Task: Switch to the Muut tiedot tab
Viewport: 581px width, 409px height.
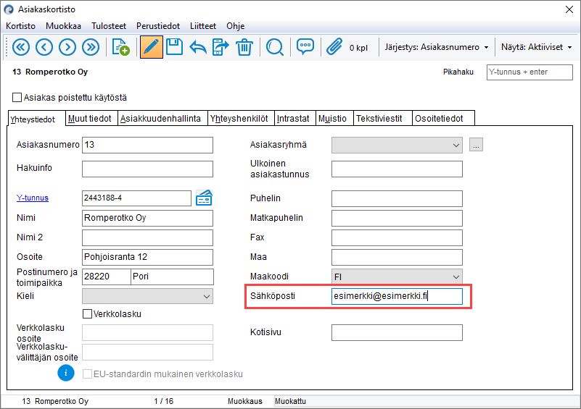Action: tap(91, 118)
